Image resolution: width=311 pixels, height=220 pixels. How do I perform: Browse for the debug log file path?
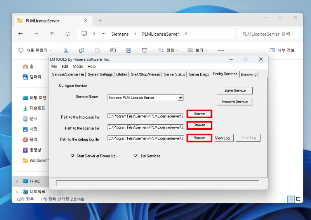(x=199, y=138)
